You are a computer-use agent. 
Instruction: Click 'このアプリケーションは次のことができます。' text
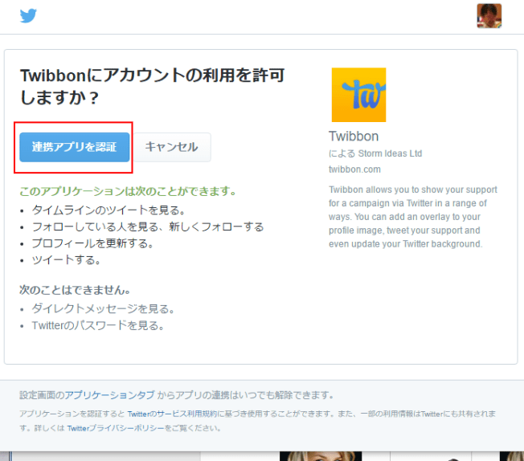[128, 191]
